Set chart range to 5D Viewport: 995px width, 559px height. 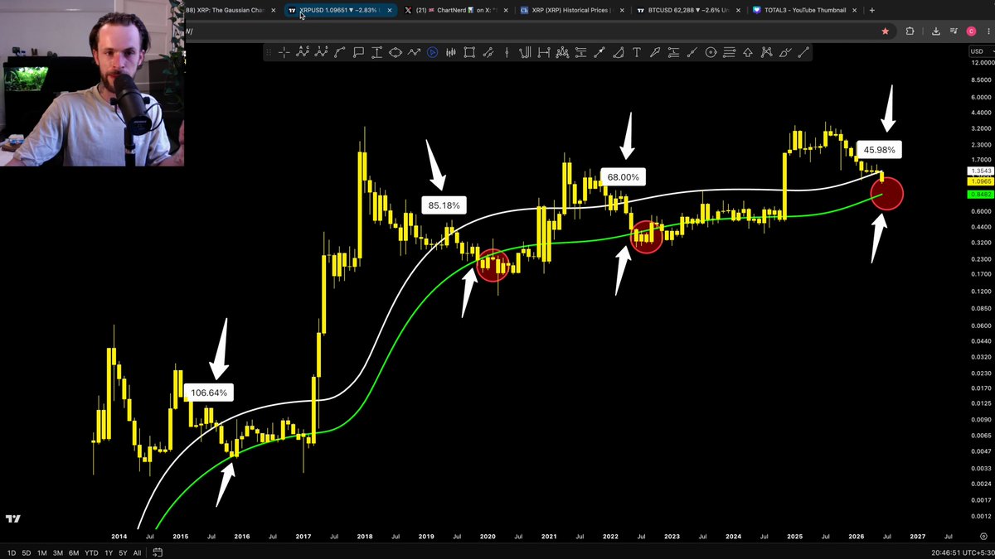pyautogui.click(x=27, y=552)
